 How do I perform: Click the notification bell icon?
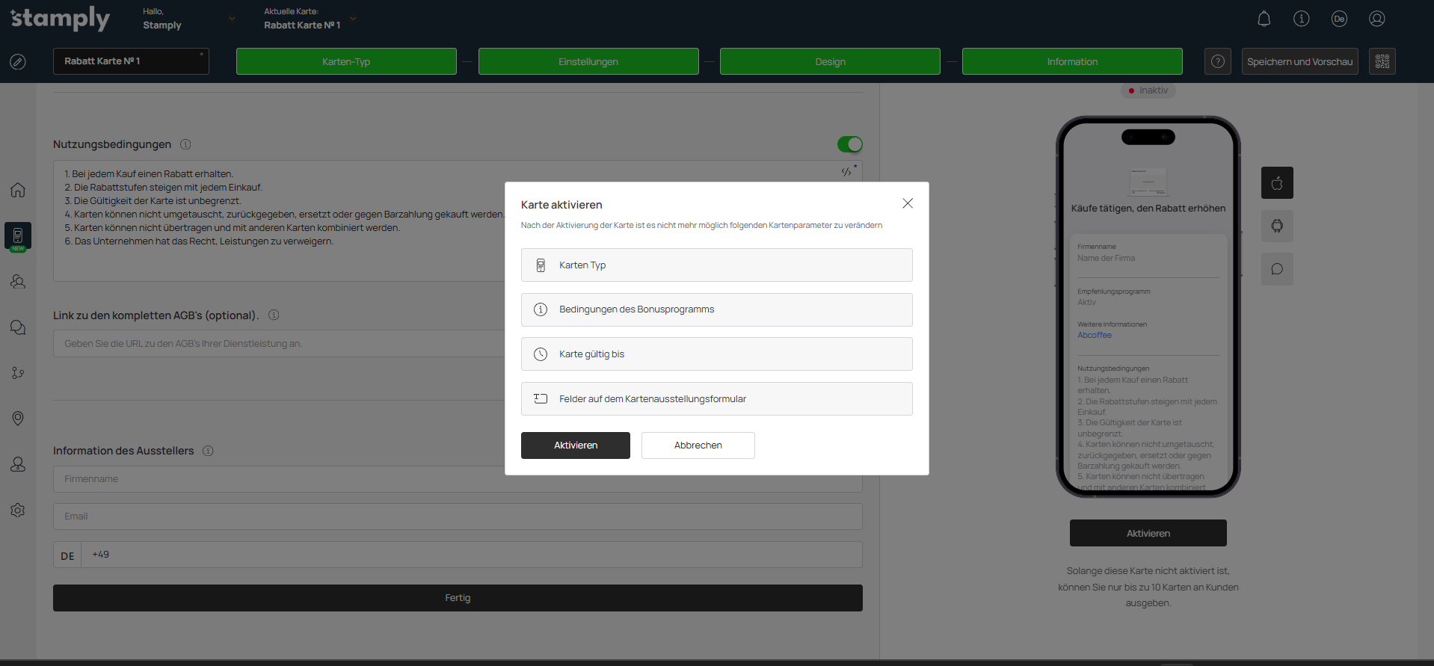[1264, 19]
